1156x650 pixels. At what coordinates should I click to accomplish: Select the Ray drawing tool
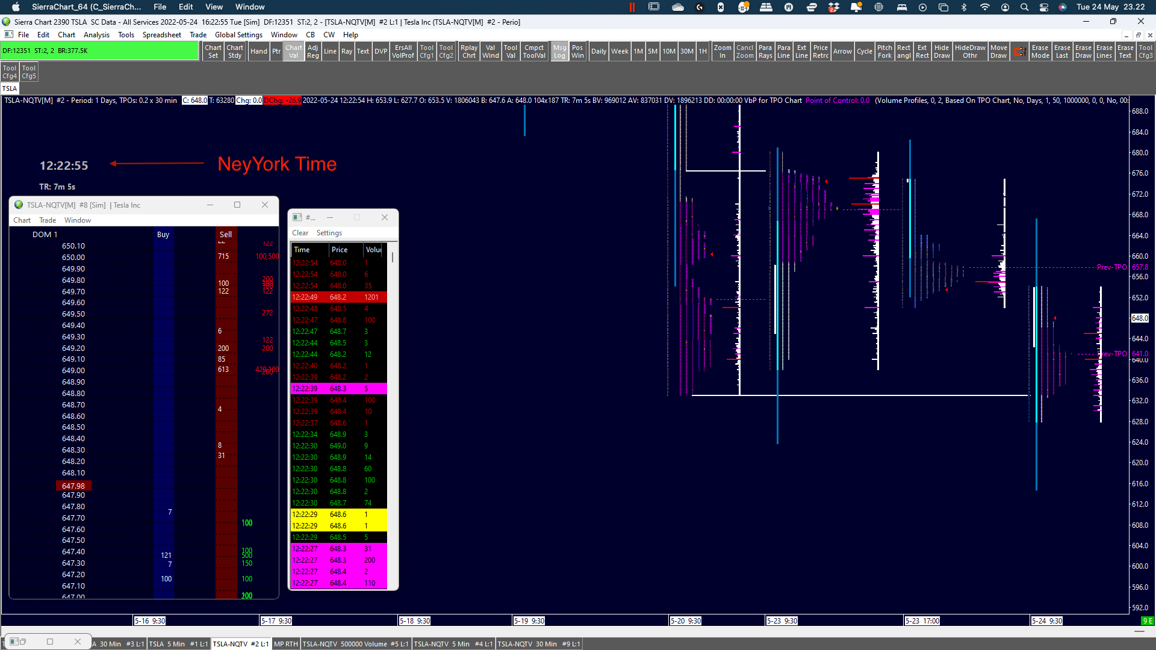(x=347, y=51)
